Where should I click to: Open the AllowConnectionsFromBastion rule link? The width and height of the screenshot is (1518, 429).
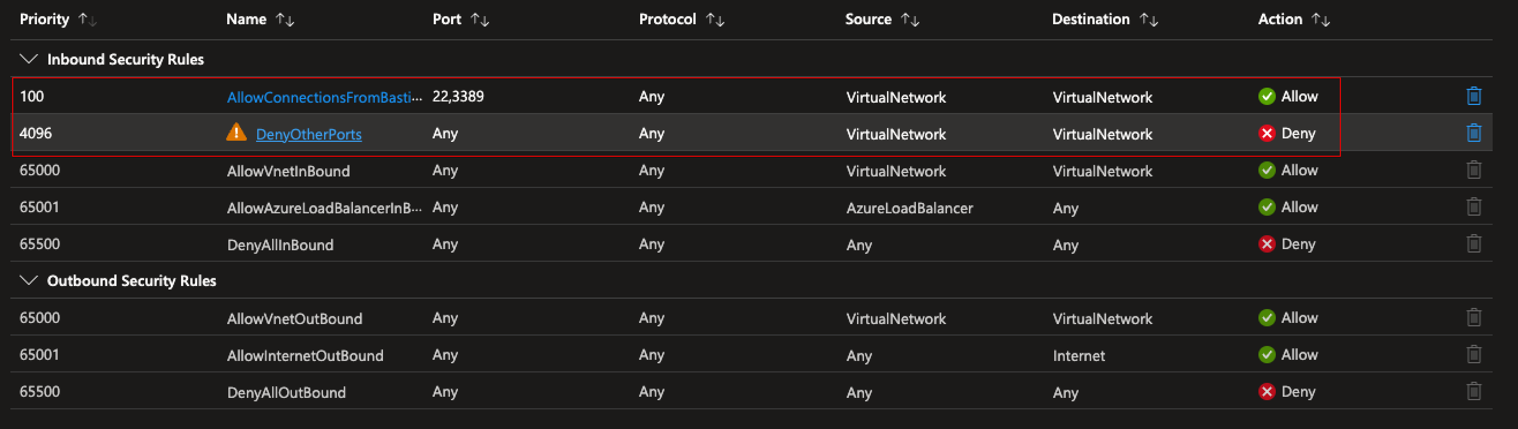click(x=324, y=97)
